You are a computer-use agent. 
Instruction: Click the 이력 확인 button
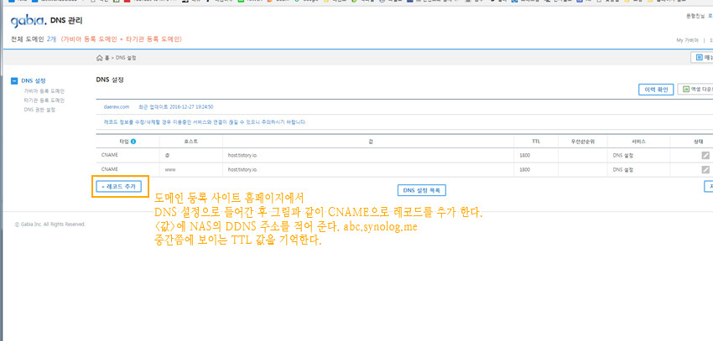coord(655,89)
